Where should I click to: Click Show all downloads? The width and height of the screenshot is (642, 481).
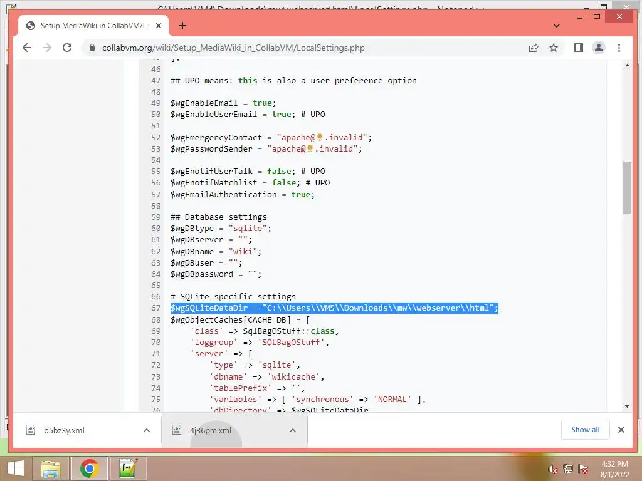coord(585,430)
